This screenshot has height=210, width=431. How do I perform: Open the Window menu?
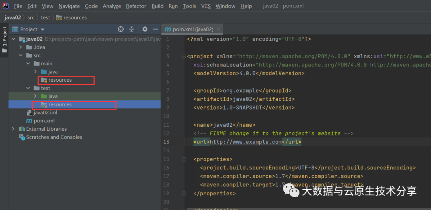click(x=225, y=6)
